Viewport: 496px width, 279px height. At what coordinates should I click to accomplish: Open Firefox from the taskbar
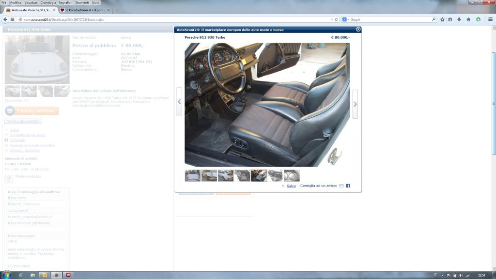pyautogui.click(x=56, y=275)
